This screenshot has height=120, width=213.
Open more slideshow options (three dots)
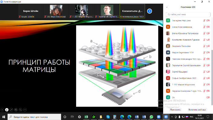[25, 110]
